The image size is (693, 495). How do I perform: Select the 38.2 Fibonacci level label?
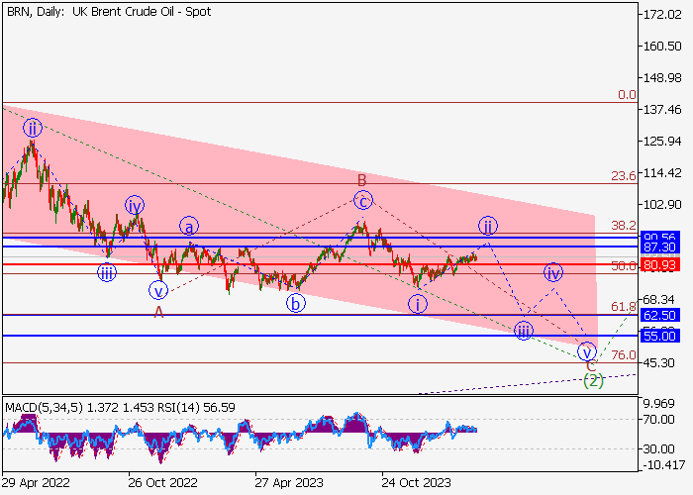(624, 226)
